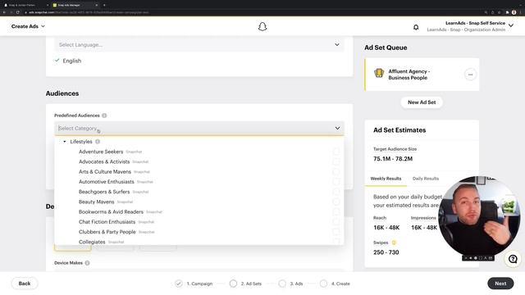Check the Beachgoers & Surfers checkbox

[336, 192]
